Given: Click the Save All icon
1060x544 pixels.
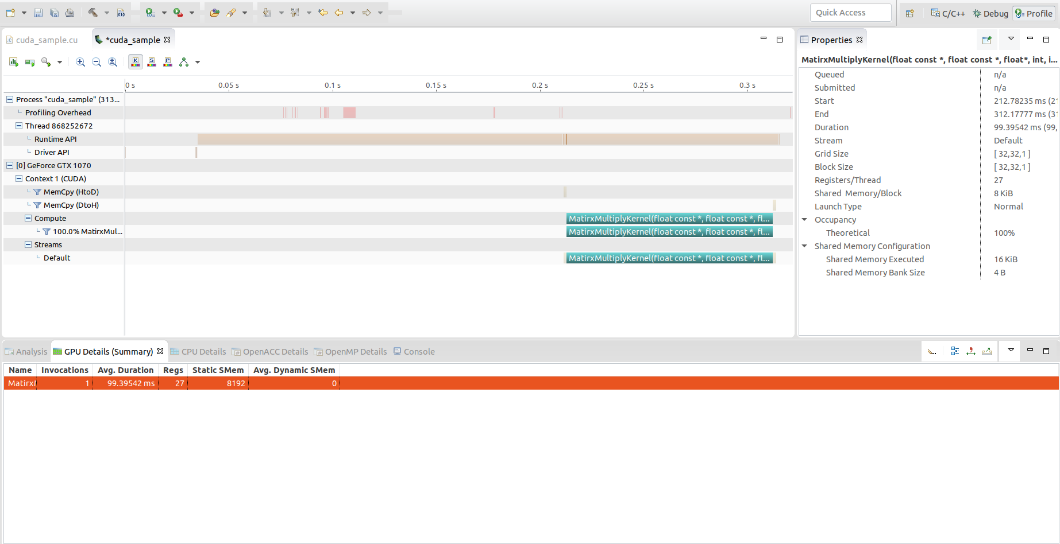Looking at the screenshot, I should (x=54, y=13).
